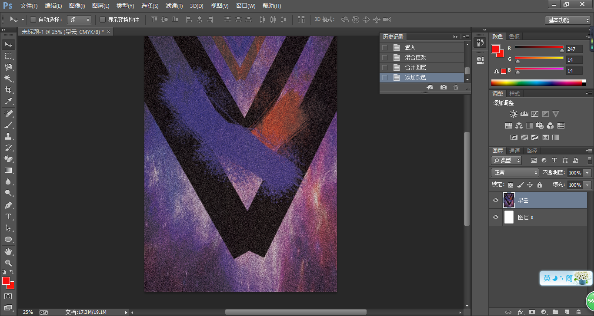594x316 pixels.
Task: Toggle lock position
Action: 530,185
